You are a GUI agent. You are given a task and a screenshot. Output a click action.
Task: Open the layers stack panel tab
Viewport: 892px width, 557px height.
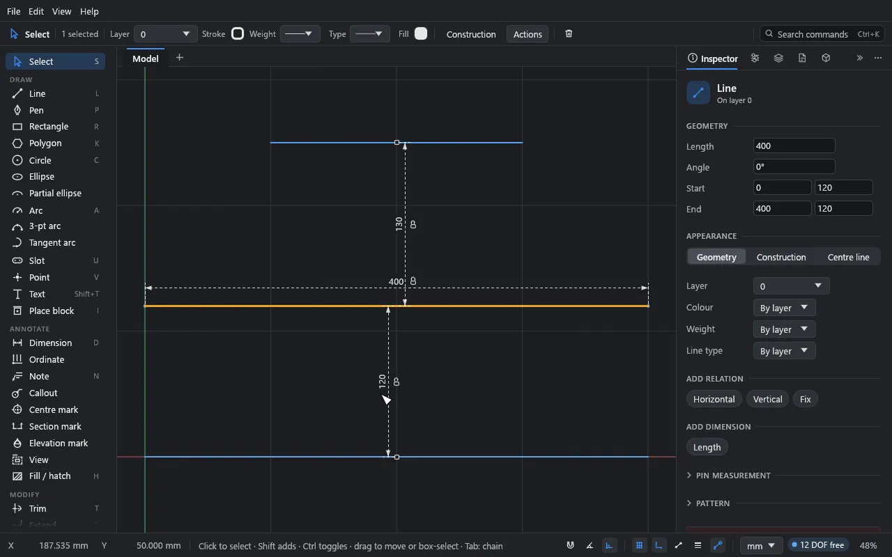pos(778,58)
